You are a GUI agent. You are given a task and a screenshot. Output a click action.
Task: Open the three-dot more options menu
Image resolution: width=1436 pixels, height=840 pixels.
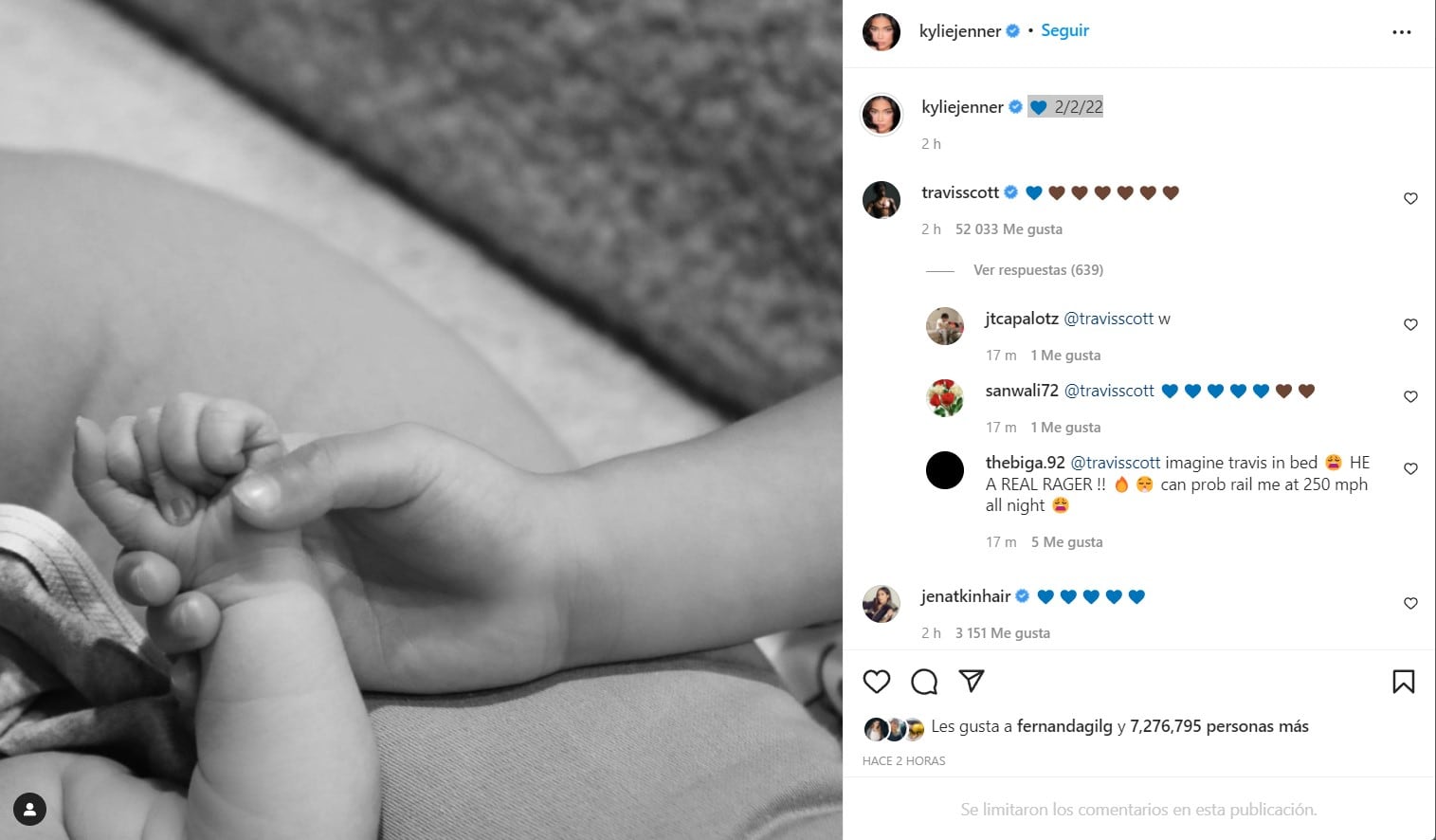1402,32
